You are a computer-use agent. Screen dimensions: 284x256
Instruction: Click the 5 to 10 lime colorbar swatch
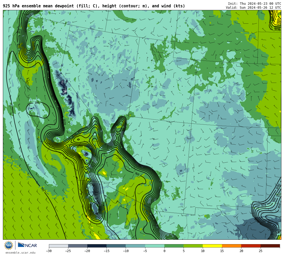pos(193,246)
